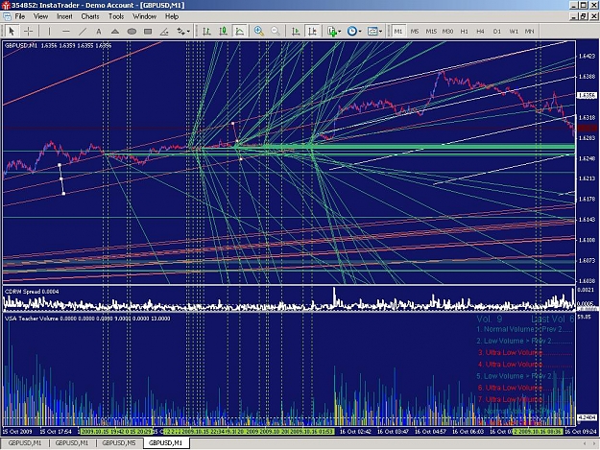This screenshot has width=600, height=450.
Task: Click the InstaTrader icon in title bar
Action: pos(6,6)
